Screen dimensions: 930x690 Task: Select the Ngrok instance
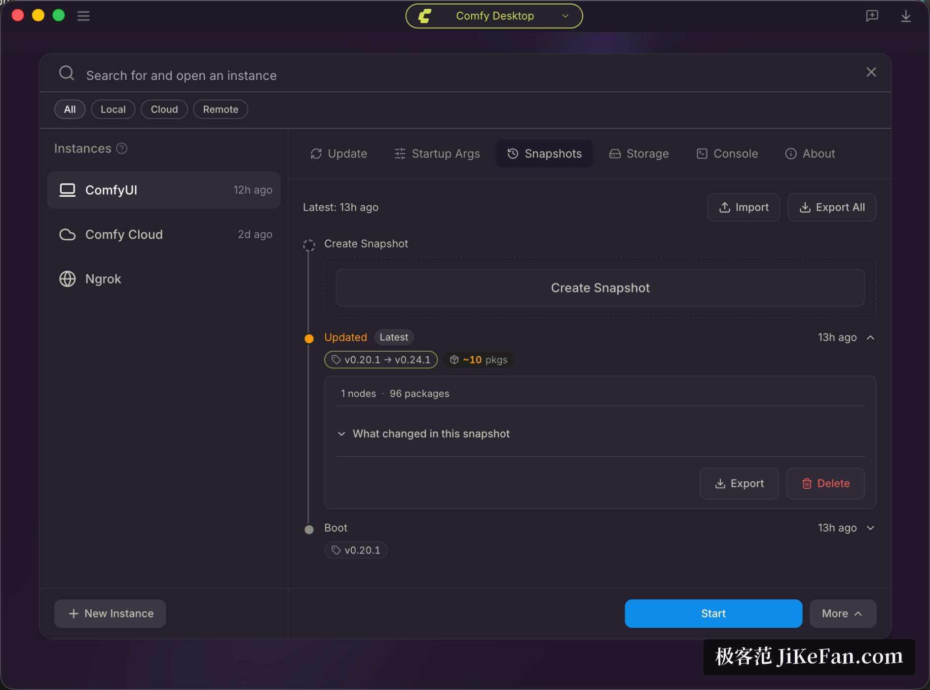pos(164,279)
